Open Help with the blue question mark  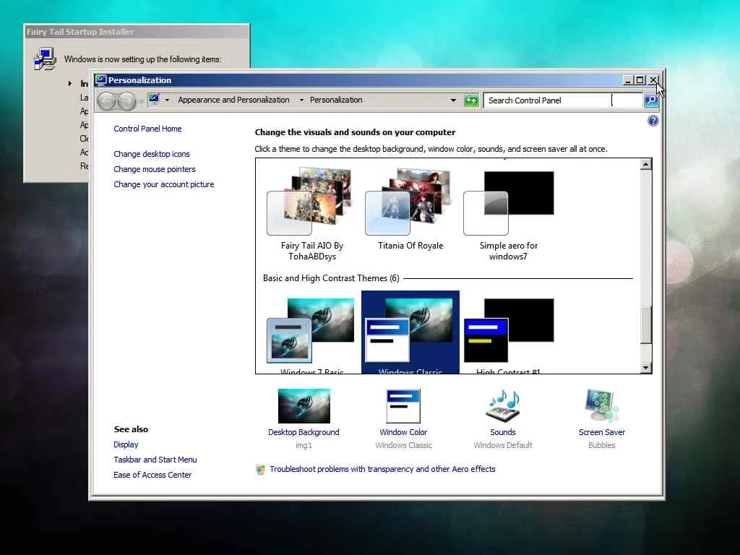click(653, 121)
